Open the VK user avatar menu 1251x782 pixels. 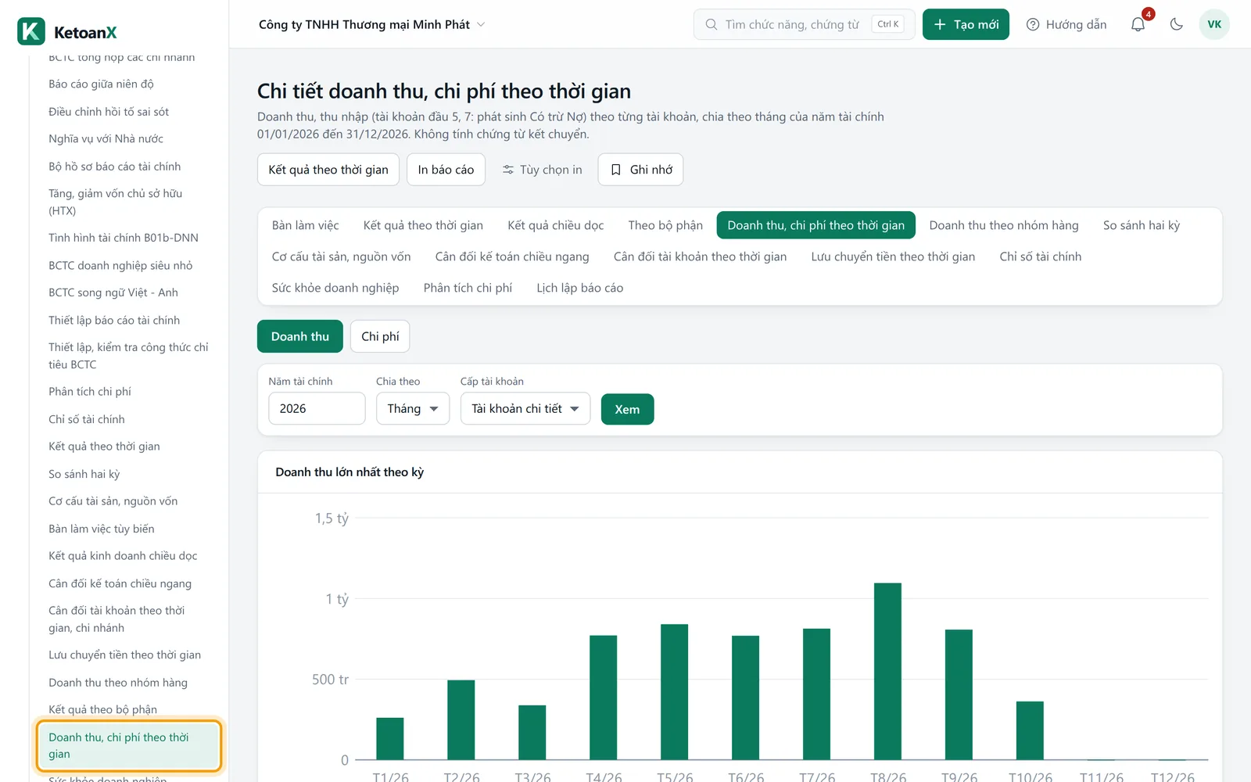click(x=1214, y=24)
